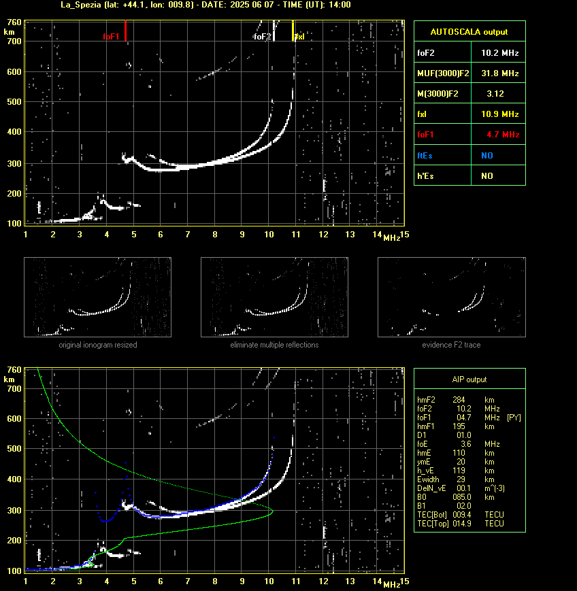Select the DelN_vE 00.1 row
Image resolution: width=577 pixels, height=591 pixels.
(461, 488)
